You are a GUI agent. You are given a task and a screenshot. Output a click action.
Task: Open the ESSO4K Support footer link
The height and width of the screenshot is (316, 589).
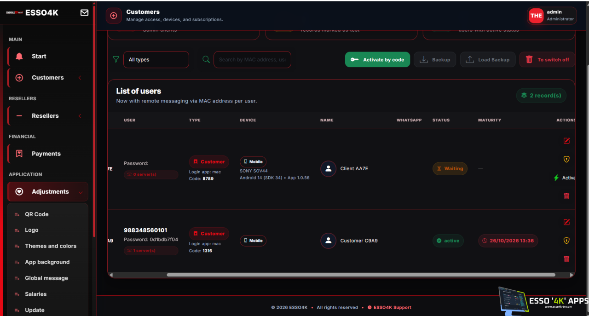(x=390, y=307)
